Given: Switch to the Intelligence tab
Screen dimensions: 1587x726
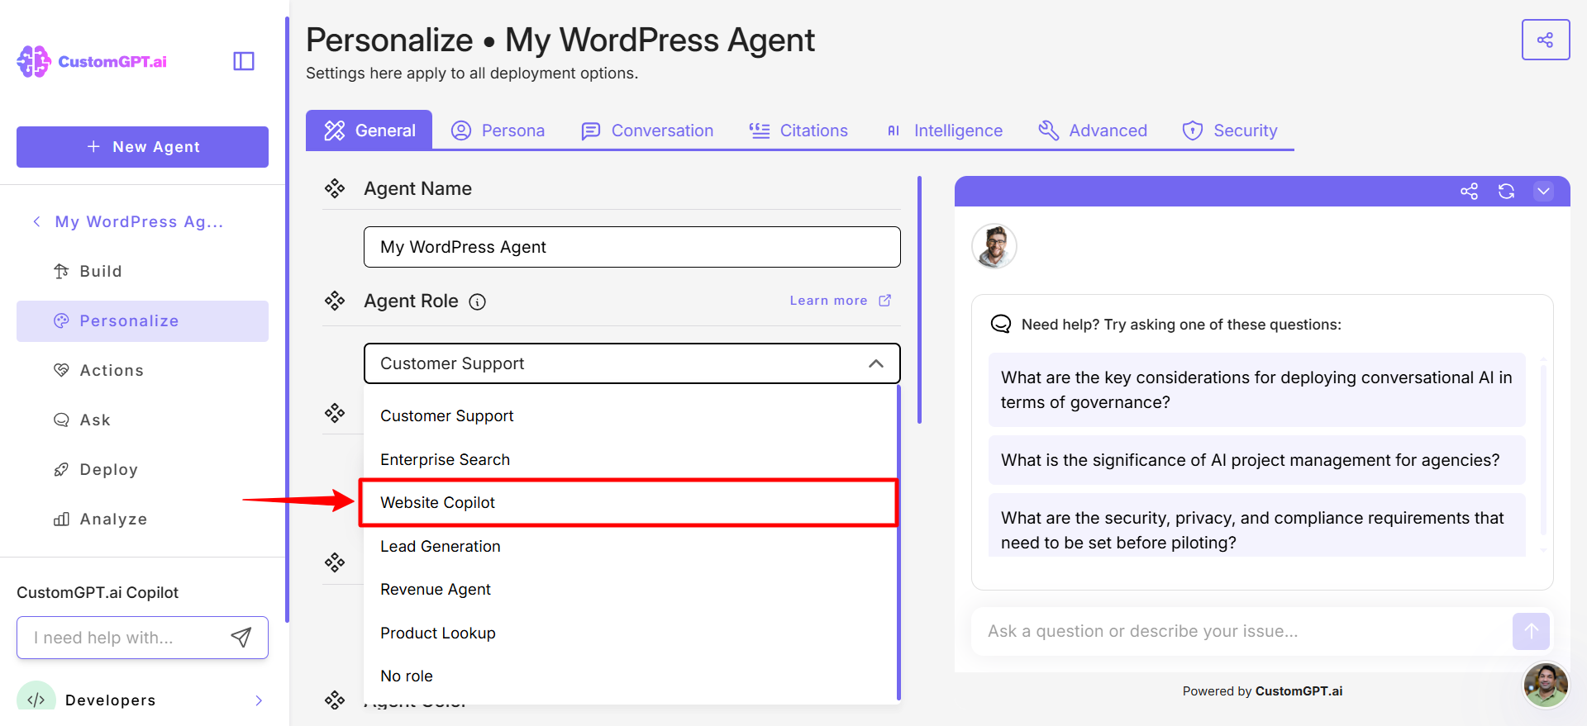Looking at the screenshot, I should (x=944, y=130).
